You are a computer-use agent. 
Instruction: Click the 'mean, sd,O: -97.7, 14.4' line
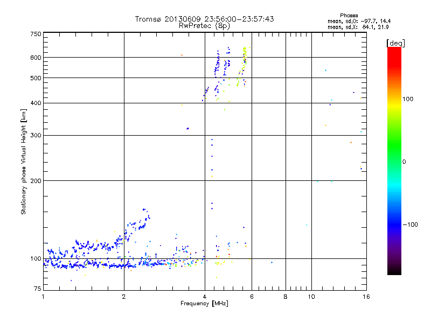pyautogui.click(x=359, y=21)
